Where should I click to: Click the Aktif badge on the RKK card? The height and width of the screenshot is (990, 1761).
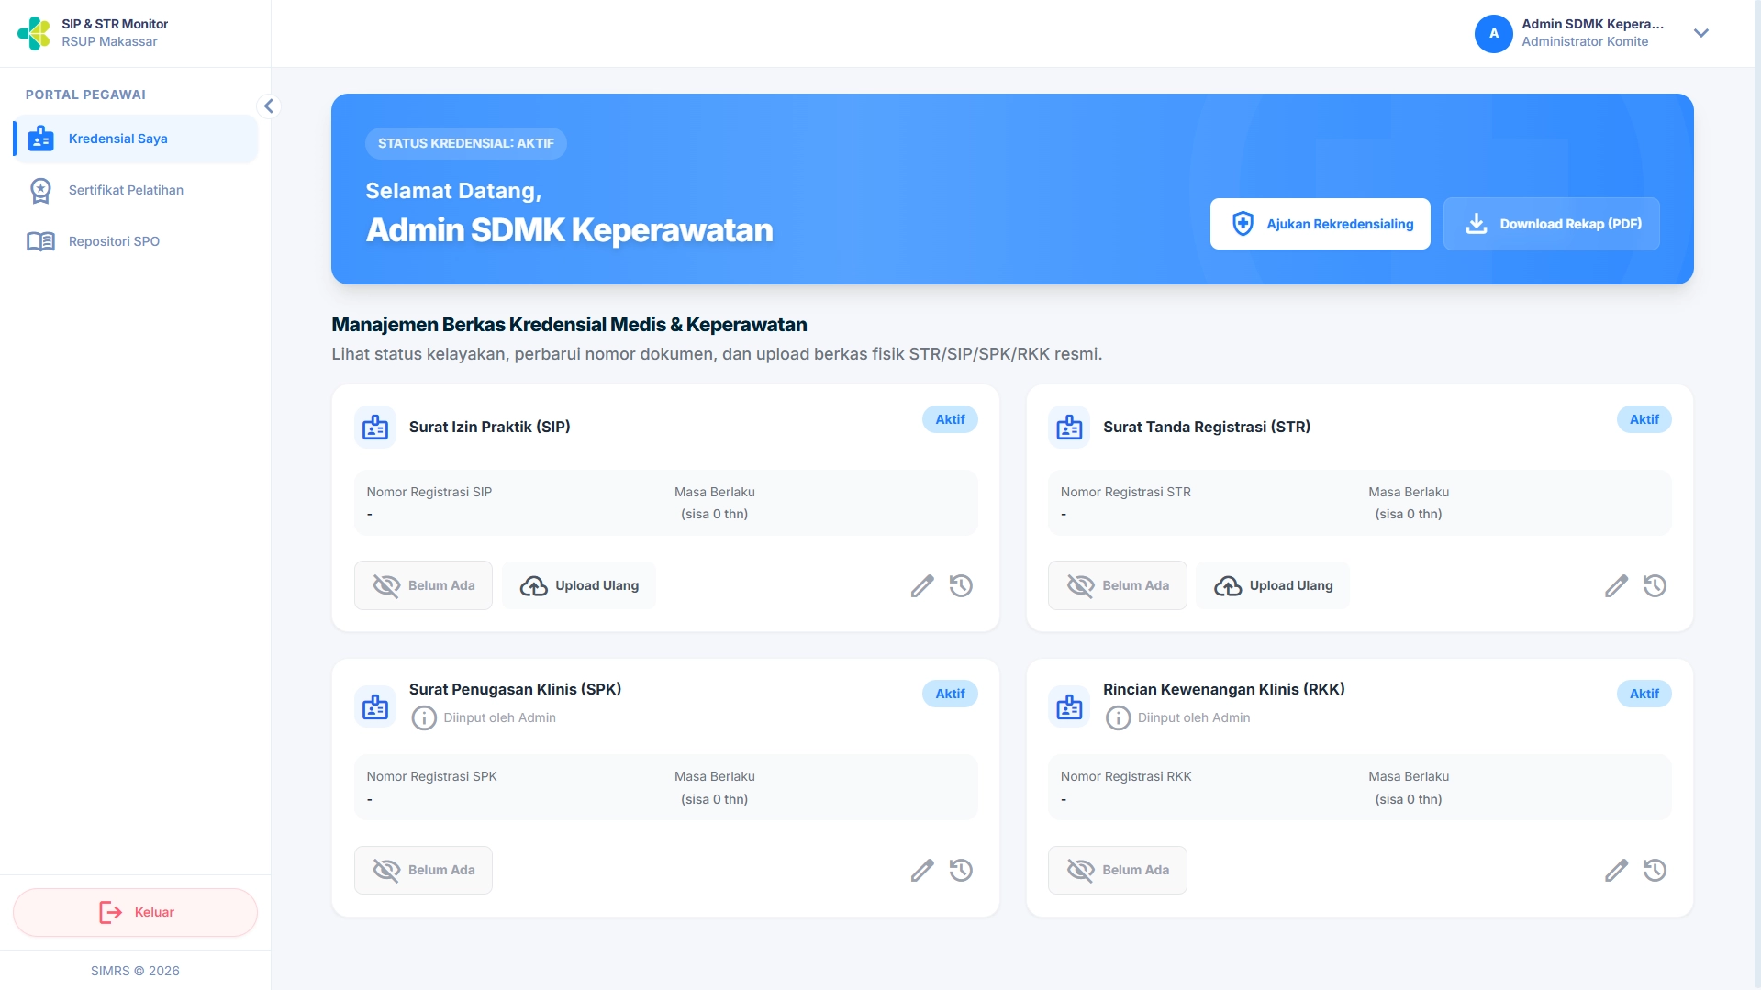coord(1644,694)
